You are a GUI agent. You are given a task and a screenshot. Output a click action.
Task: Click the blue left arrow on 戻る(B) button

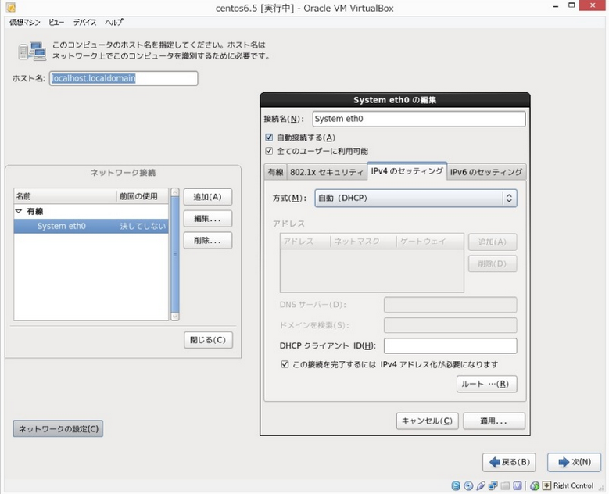click(x=494, y=462)
